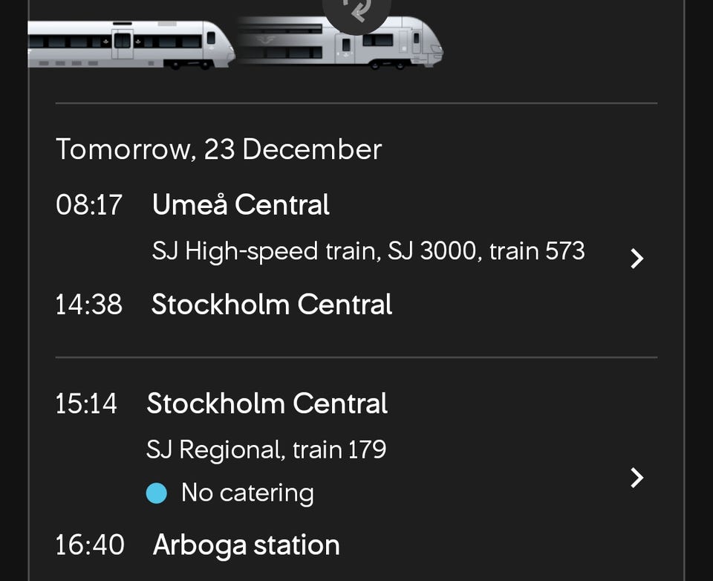Click the blue No catering dot
The height and width of the screenshot is (581, 713).
(157, 493)
